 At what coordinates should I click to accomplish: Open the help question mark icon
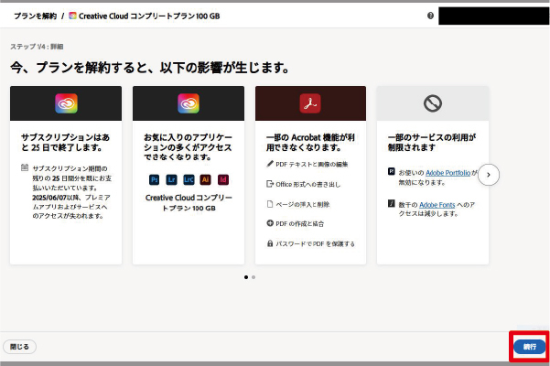coord(430,16)
